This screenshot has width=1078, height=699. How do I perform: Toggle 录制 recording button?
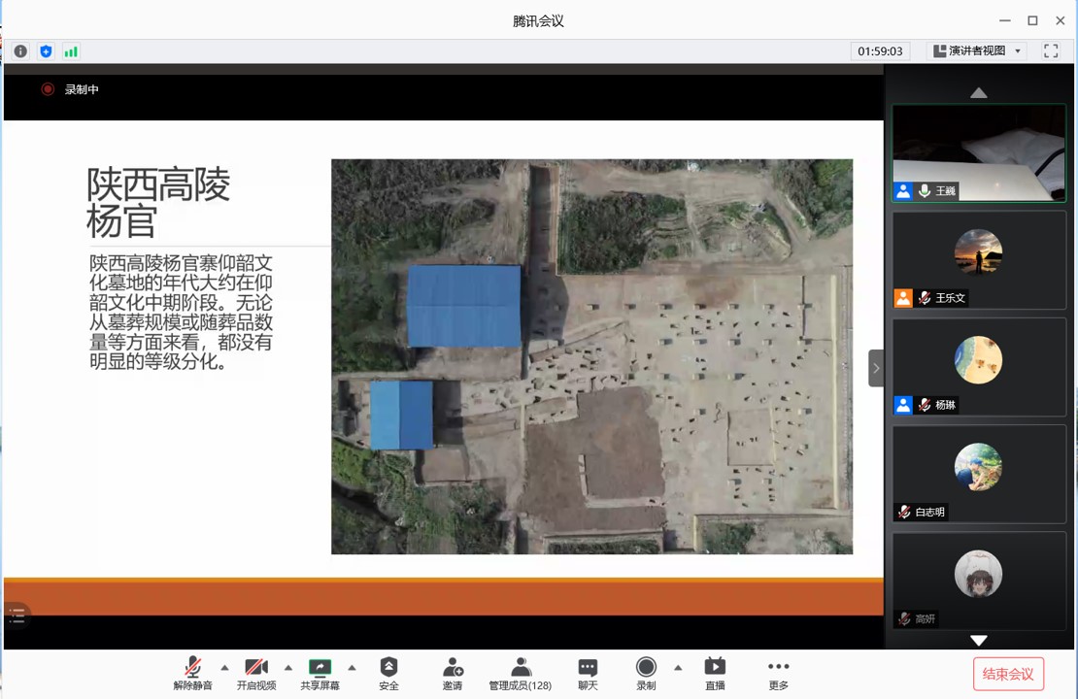click(x=646, y=673)
